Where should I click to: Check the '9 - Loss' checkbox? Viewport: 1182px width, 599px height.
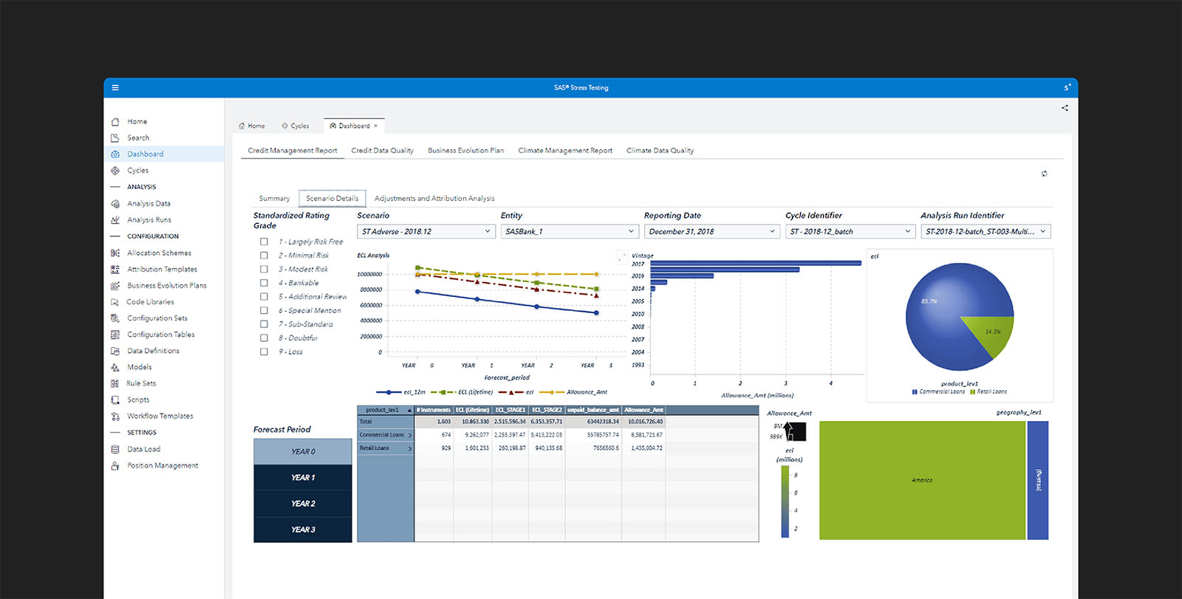pos(264,352)
